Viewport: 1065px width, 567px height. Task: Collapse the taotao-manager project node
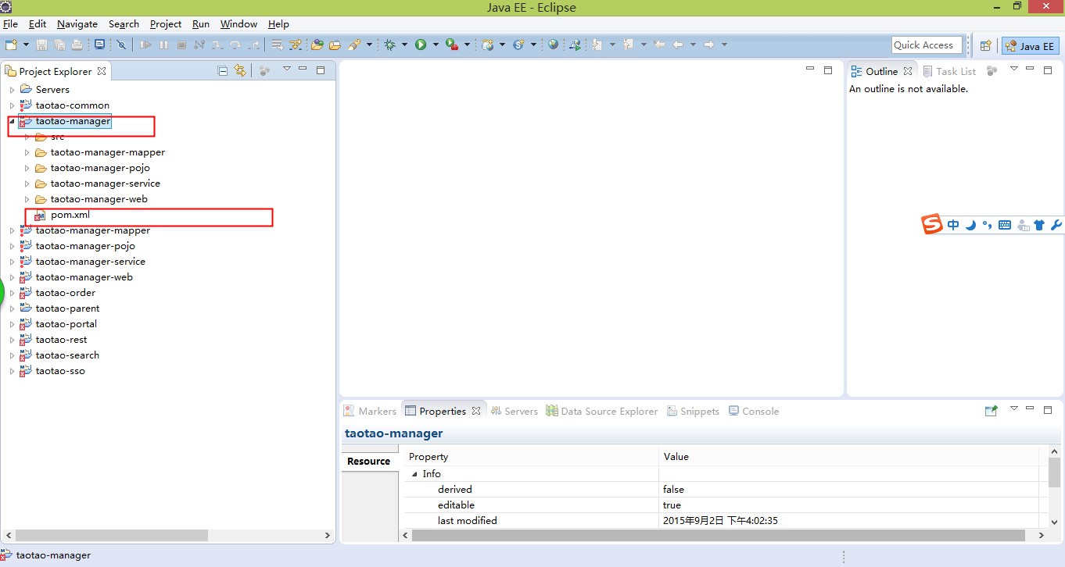12,121
